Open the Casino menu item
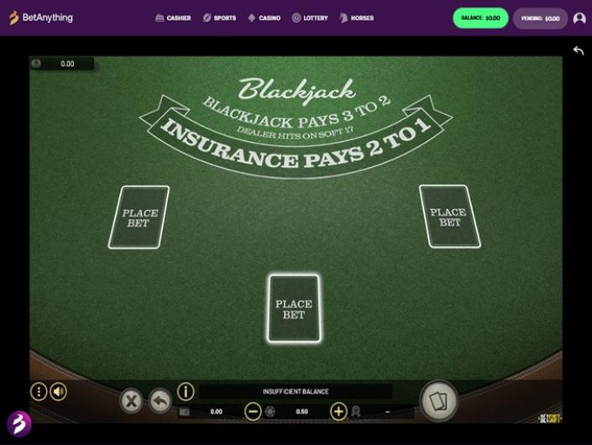The image size is (592, 445). (x=265, y=18)
